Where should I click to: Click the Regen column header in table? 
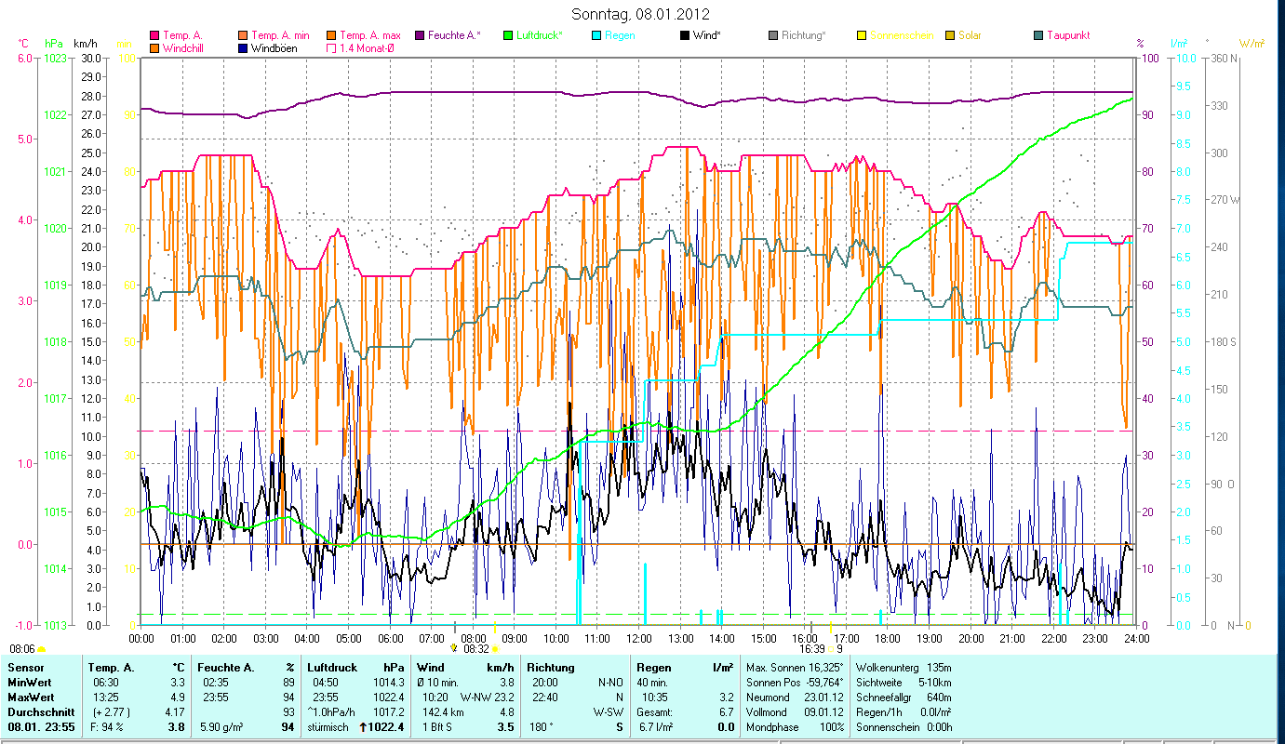(x=652, y=667)
